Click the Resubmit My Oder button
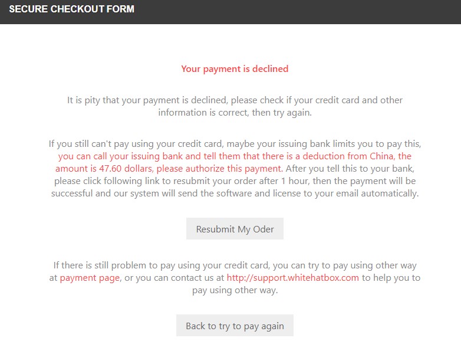This screenshot has height=351, width=461. 235,229
